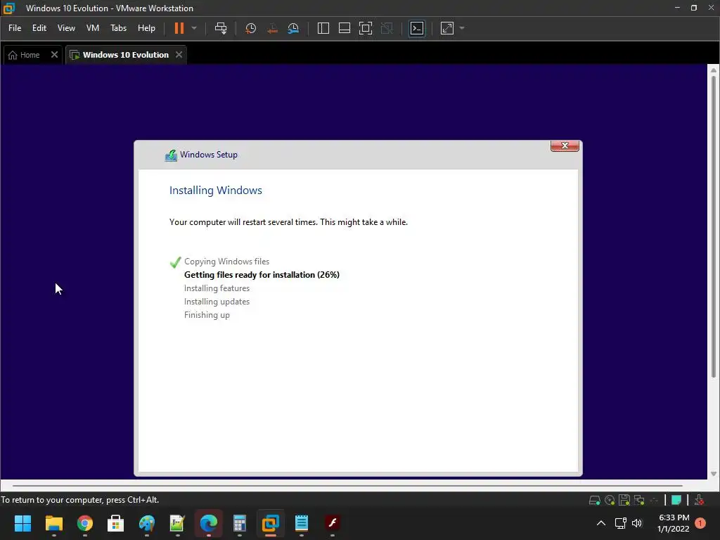720x540 pixels.
Task: Click the 'Installing updates' step
Action: pos(217,301)
